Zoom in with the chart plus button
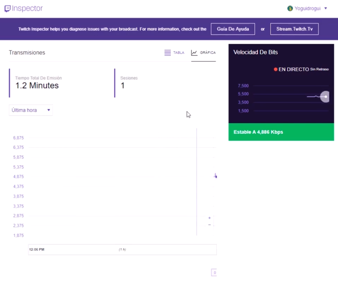This screenshot has width=338, height=285. click(x=209, y=218)
